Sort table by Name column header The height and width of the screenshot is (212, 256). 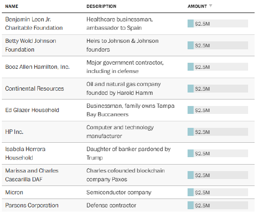[12, 7]
